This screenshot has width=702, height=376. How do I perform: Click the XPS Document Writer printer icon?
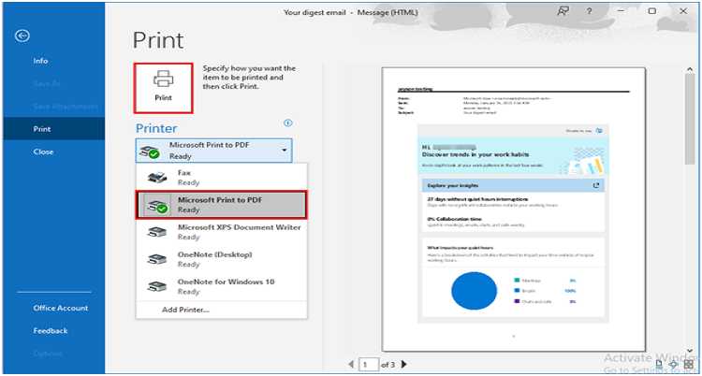[156, 233]
